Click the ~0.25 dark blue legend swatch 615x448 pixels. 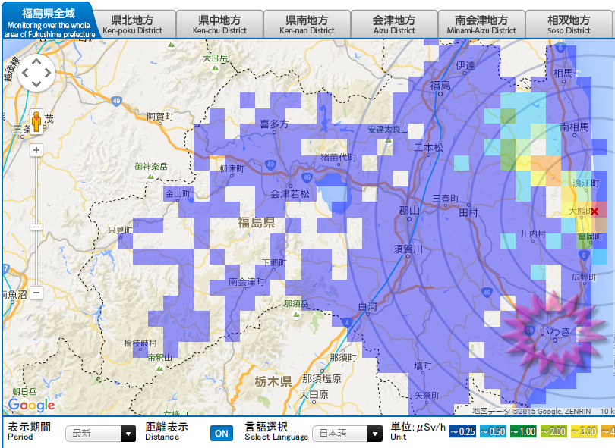coord(462,431)
